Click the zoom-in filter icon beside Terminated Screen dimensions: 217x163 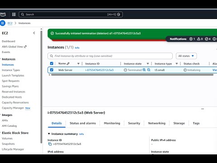tap(144, 70)
